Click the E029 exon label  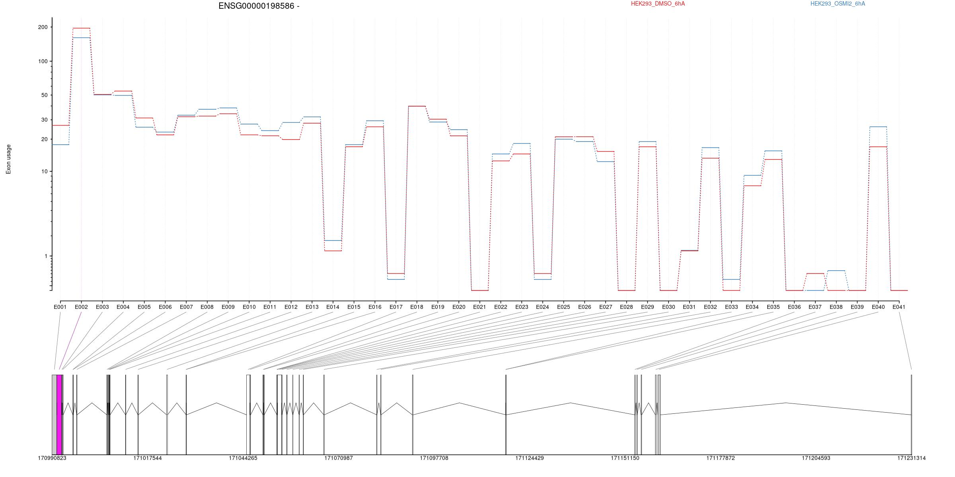(x=647, y=307)
